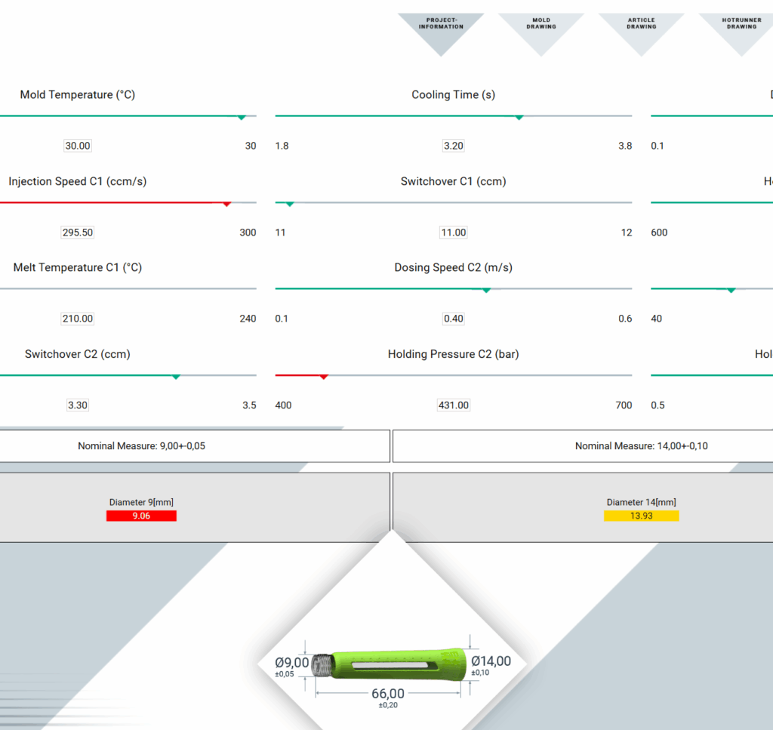Click the Nominal Measure 9,00 cell
Viewport: 773px width, 730px height.
click(141, 446)
